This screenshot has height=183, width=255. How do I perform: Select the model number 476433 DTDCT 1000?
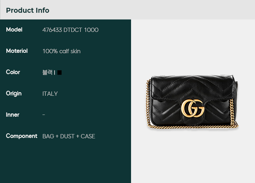pos(70,30)
